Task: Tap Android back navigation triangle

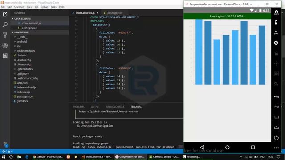Action: pyautogui.click(x=202, y=147)
